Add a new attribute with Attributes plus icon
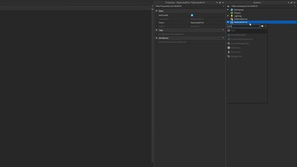Viewport: 297px width, 167px height. pyautogui.click(x=223, y=38)
